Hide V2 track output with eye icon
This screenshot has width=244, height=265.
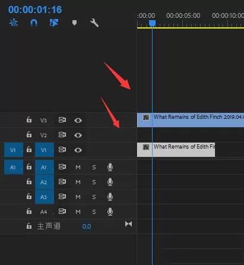[x=78, y=135]
